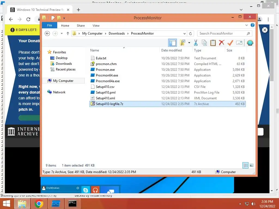Image resolution: width=279 pixels, height=209 pixels.
Task: Open dropdown arrow beside new folder icon
Action: tap(189, 43)
